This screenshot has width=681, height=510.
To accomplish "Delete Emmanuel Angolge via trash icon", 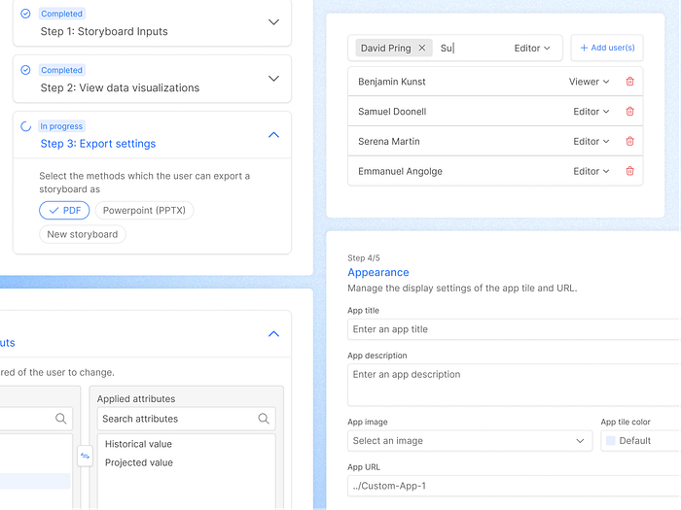I will (629, 172).
